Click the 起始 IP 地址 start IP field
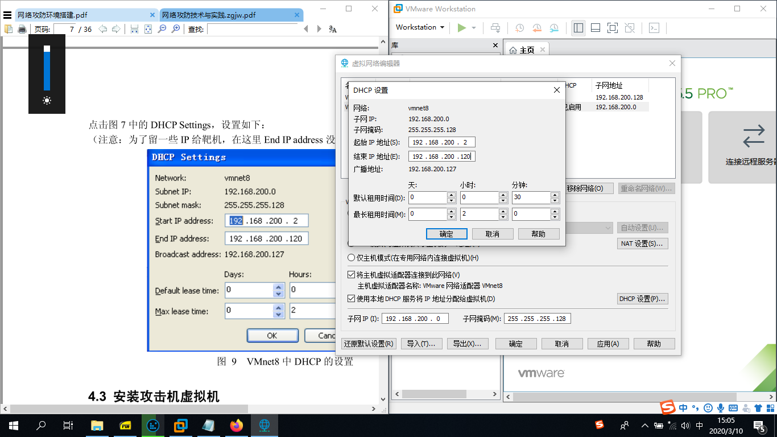777x437 pixels. coord(441,142)
